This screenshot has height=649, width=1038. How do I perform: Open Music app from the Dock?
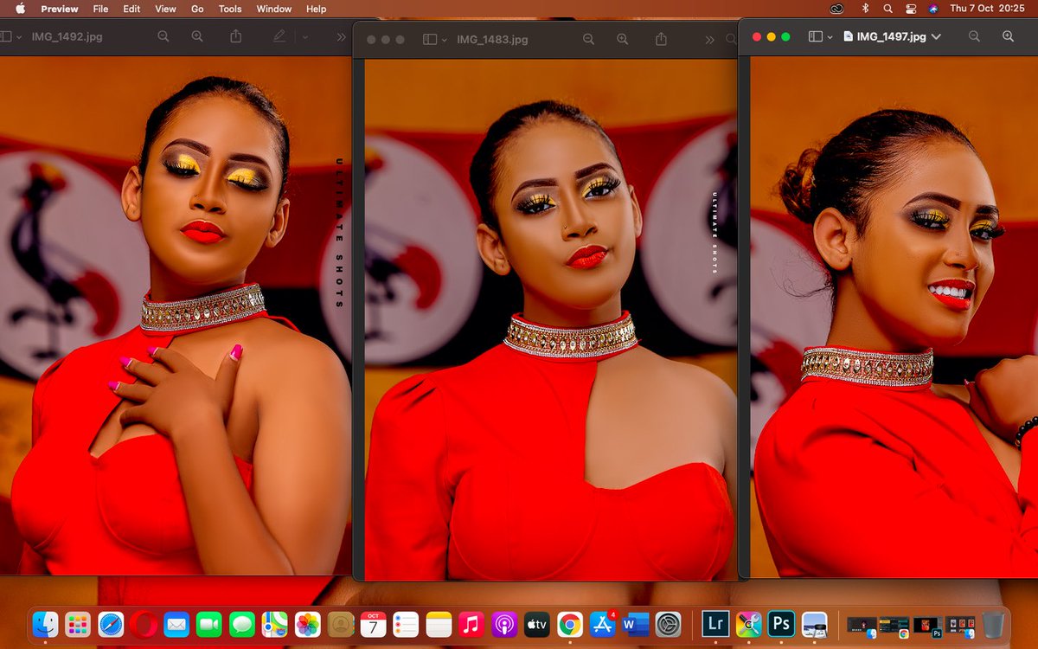(471, 624)
